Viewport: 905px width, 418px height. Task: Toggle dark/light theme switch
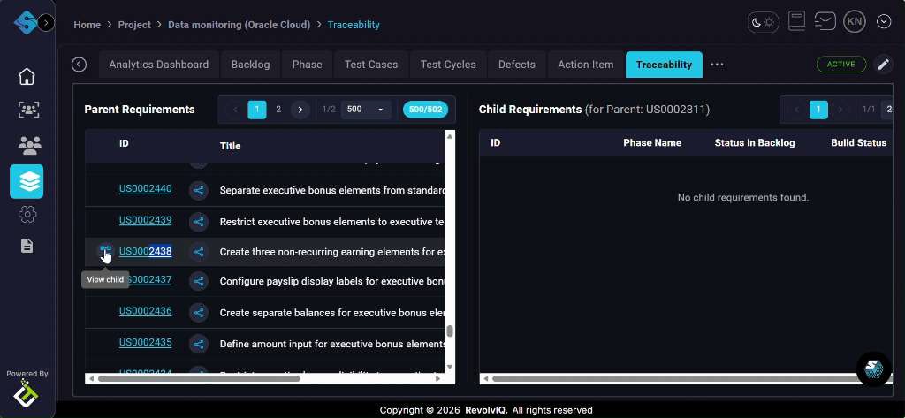click(763, 22)
